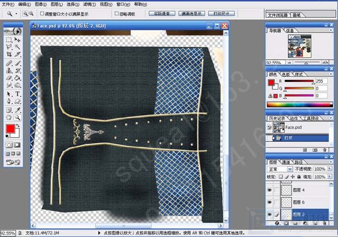Select the Move tool

click(17, 39)
